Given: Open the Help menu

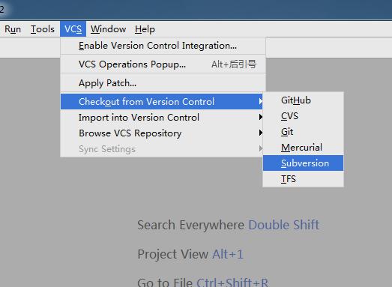Looking at the screenshot, I should point(145,29).
